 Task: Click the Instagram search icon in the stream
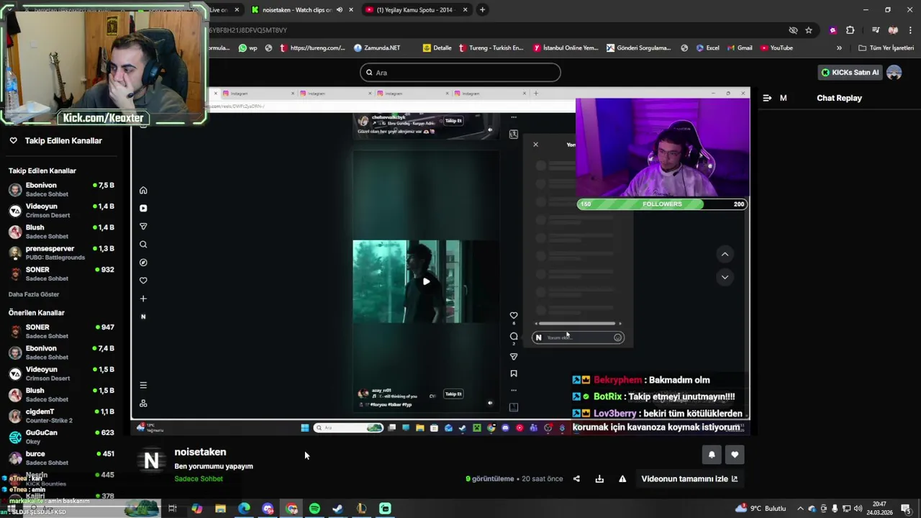(143, 245)
